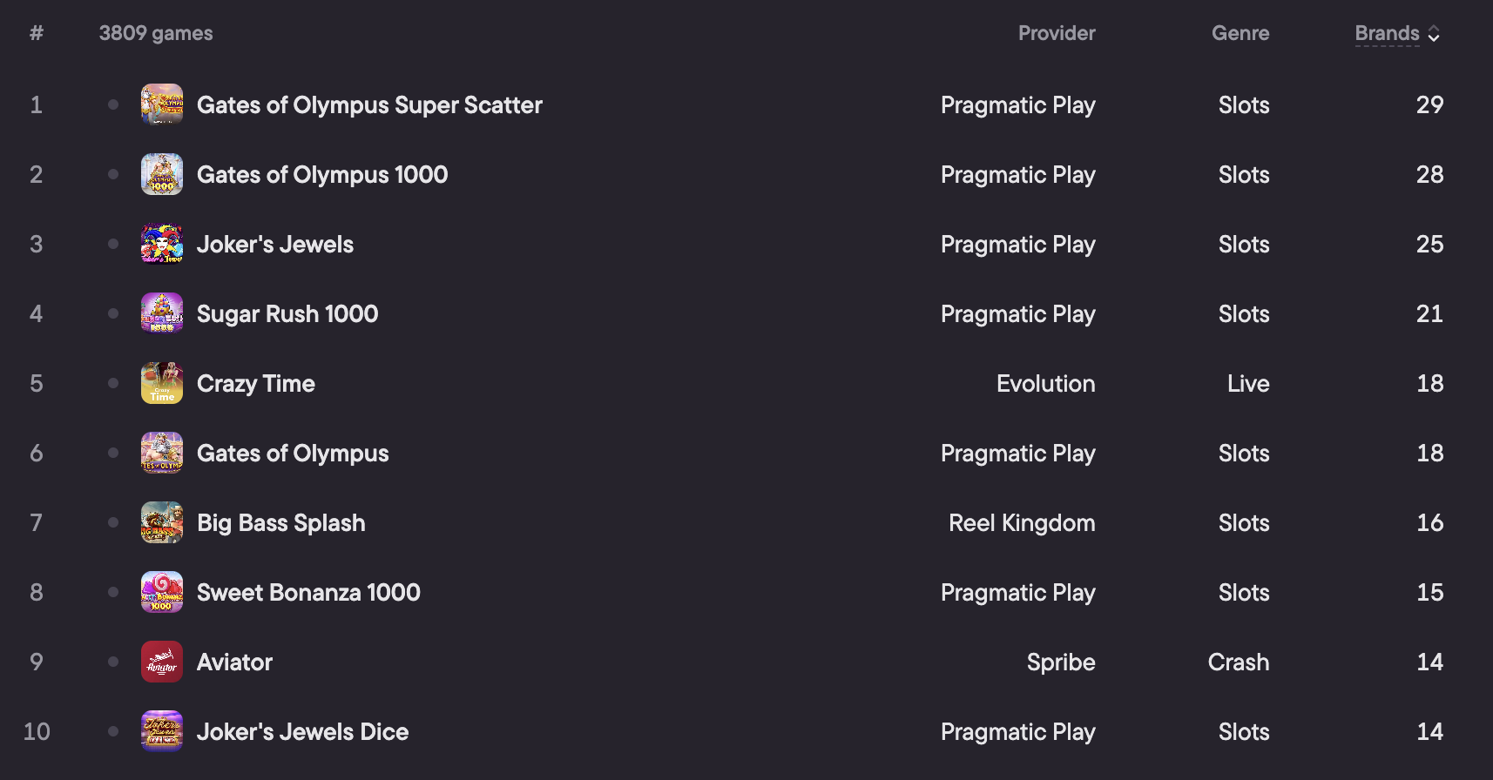Sort the table by the Brands column

coord(1387,33)
